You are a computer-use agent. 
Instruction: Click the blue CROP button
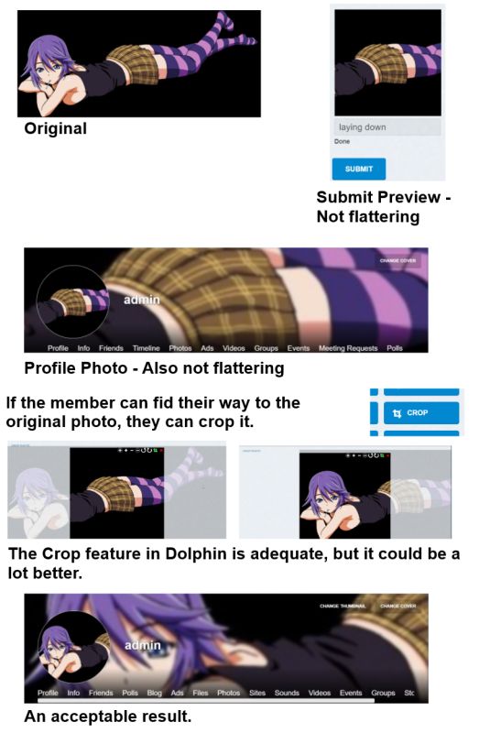click(x=421, y=413)
